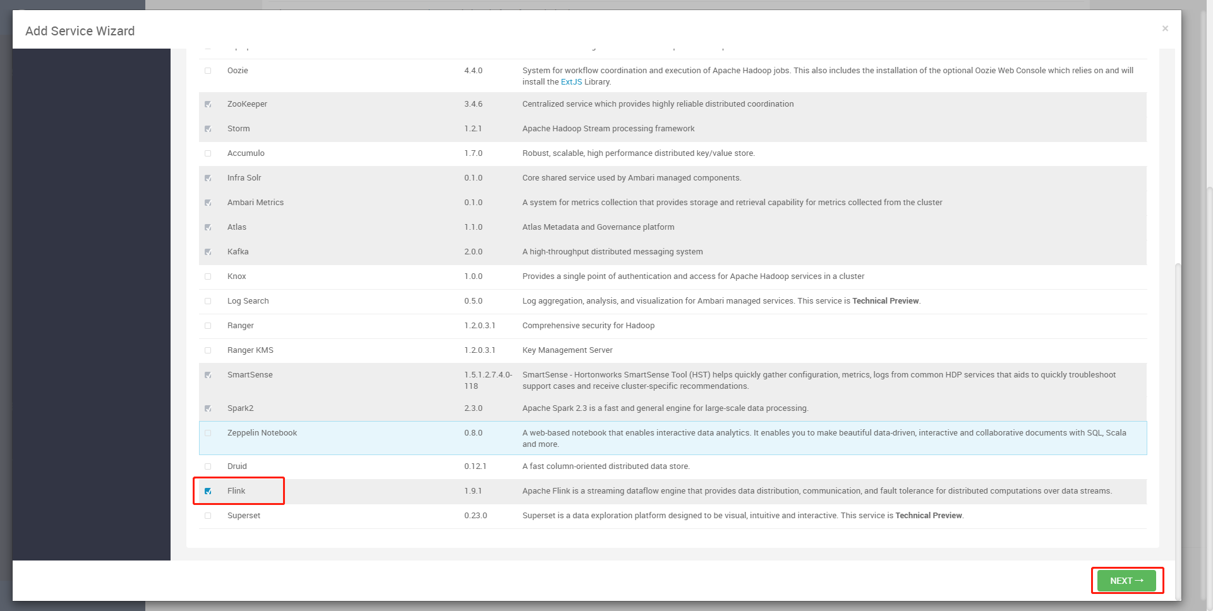Click the Flink version 1.9.1
The height and width of the screenshot is (611, 1213).
point(473,491)
